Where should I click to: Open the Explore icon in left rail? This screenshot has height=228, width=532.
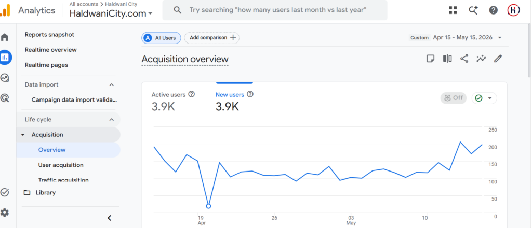(x=5, y=78)
